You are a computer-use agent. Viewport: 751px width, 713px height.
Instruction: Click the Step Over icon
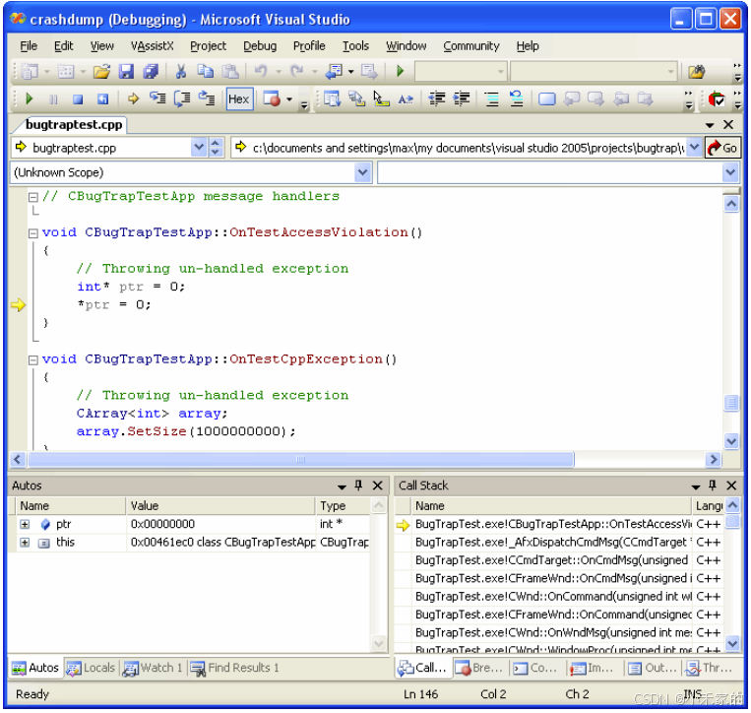tap(182, 98)
